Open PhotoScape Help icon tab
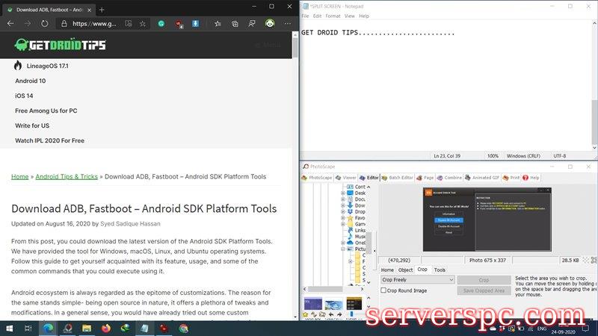Screen dimensions: 598x336 pos(531,178)
